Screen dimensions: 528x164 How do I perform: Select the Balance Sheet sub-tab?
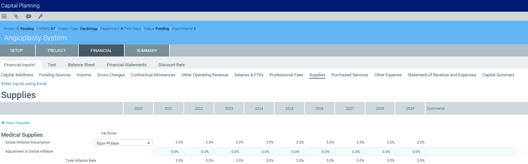[81, 65]
